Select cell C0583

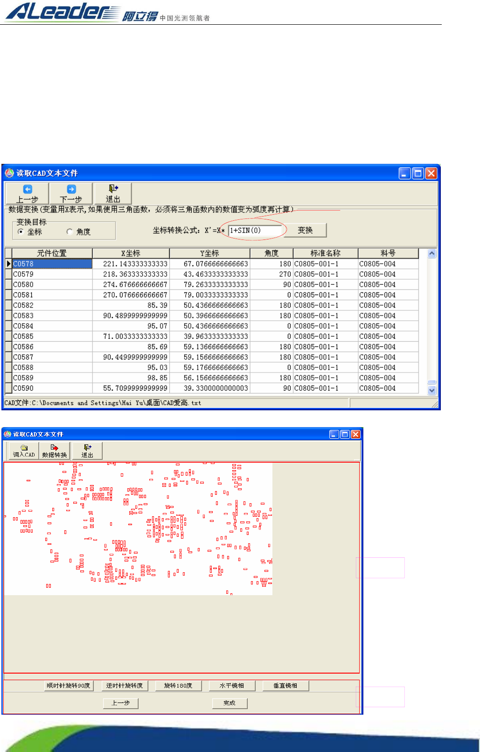click(52, 316)
